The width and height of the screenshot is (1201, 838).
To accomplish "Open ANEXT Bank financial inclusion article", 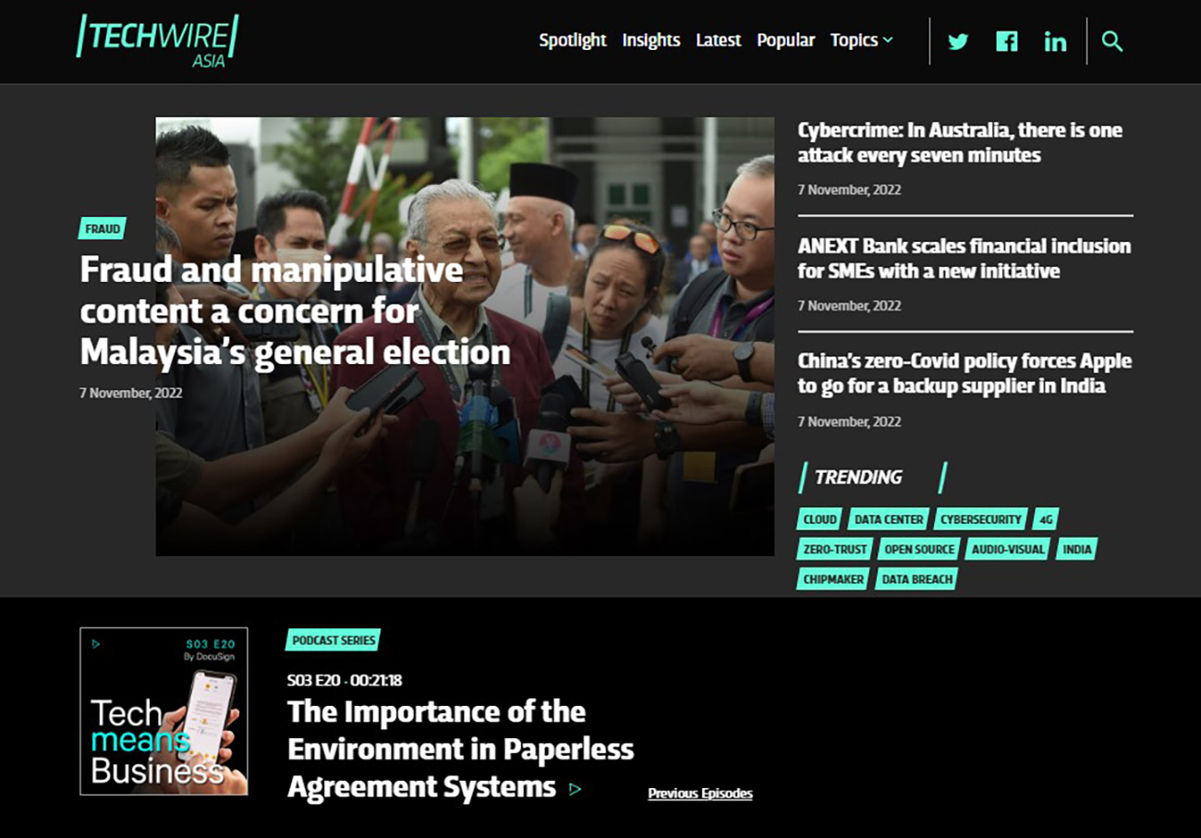I will coord(964,259).
